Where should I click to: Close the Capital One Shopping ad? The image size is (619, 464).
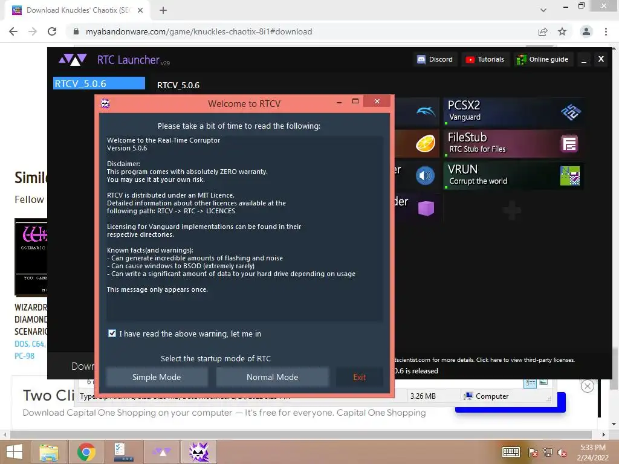coord(588,386)
